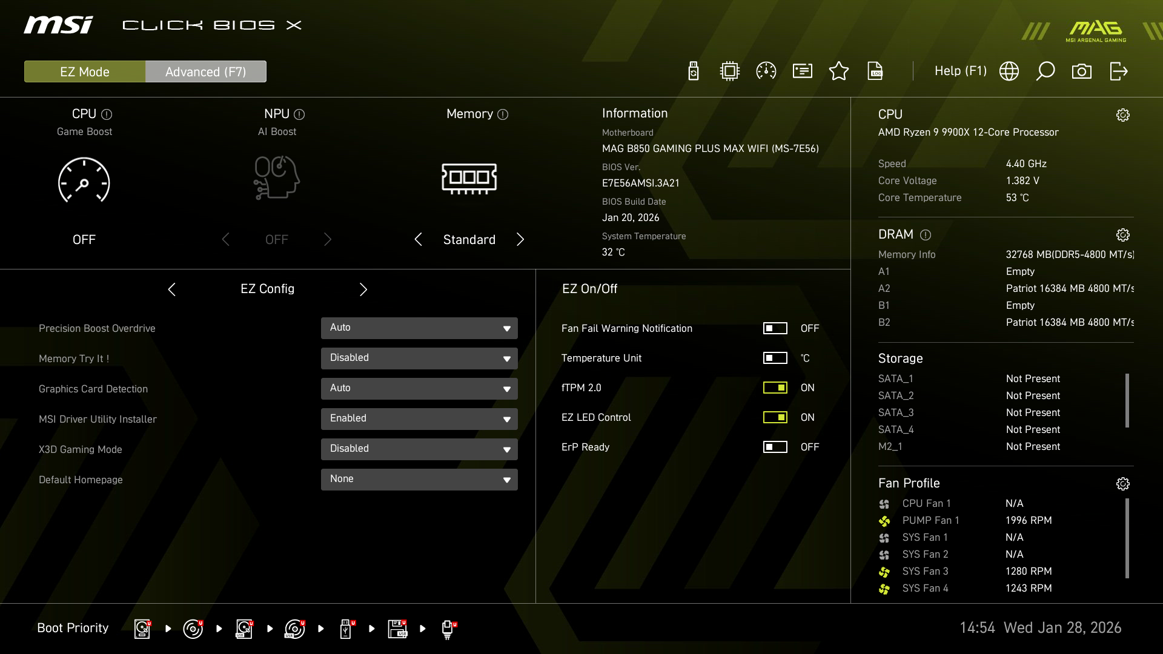1163x654 pixels.
Task: Select the EZ Mode tab
Action: point(85,71)
